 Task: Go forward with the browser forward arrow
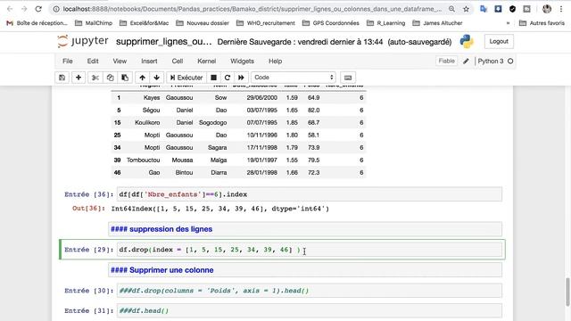point(24,9)
